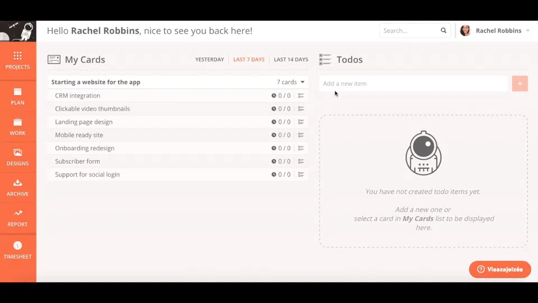Focus the Add a new item field

(414, 84)
